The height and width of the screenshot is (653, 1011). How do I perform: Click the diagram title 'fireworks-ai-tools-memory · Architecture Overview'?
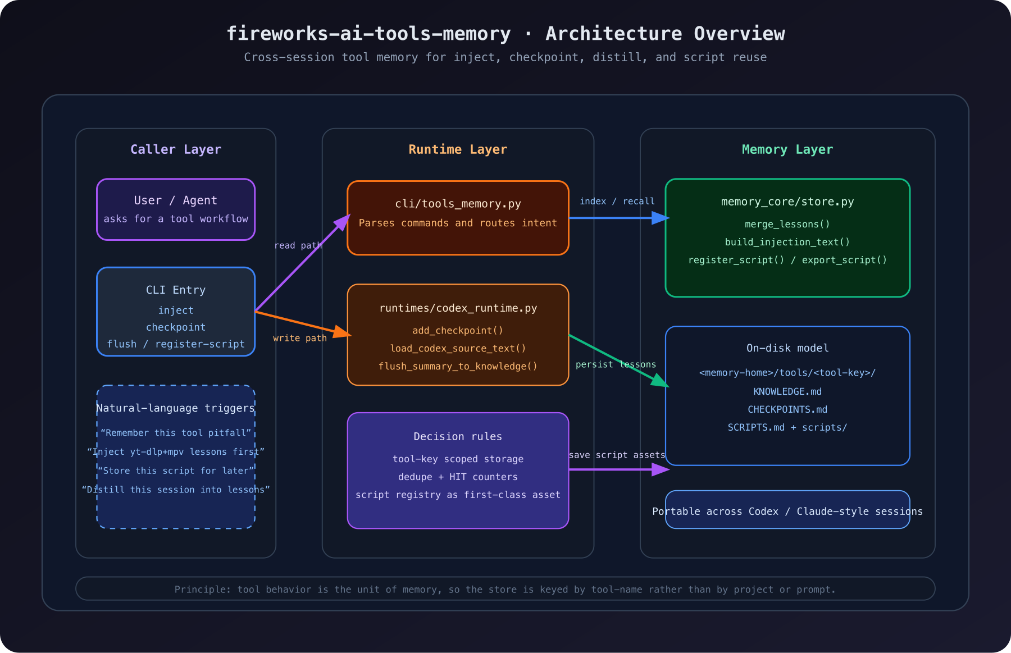click(505, 34)
